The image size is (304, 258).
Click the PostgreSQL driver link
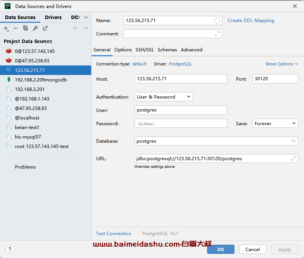180,64
